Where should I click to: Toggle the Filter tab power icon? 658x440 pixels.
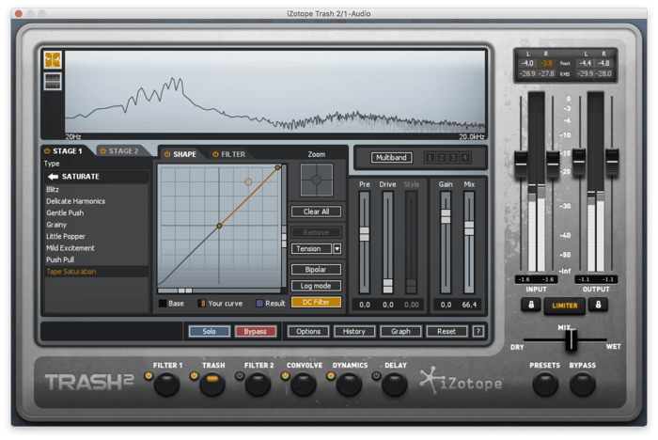coord(215,154)
